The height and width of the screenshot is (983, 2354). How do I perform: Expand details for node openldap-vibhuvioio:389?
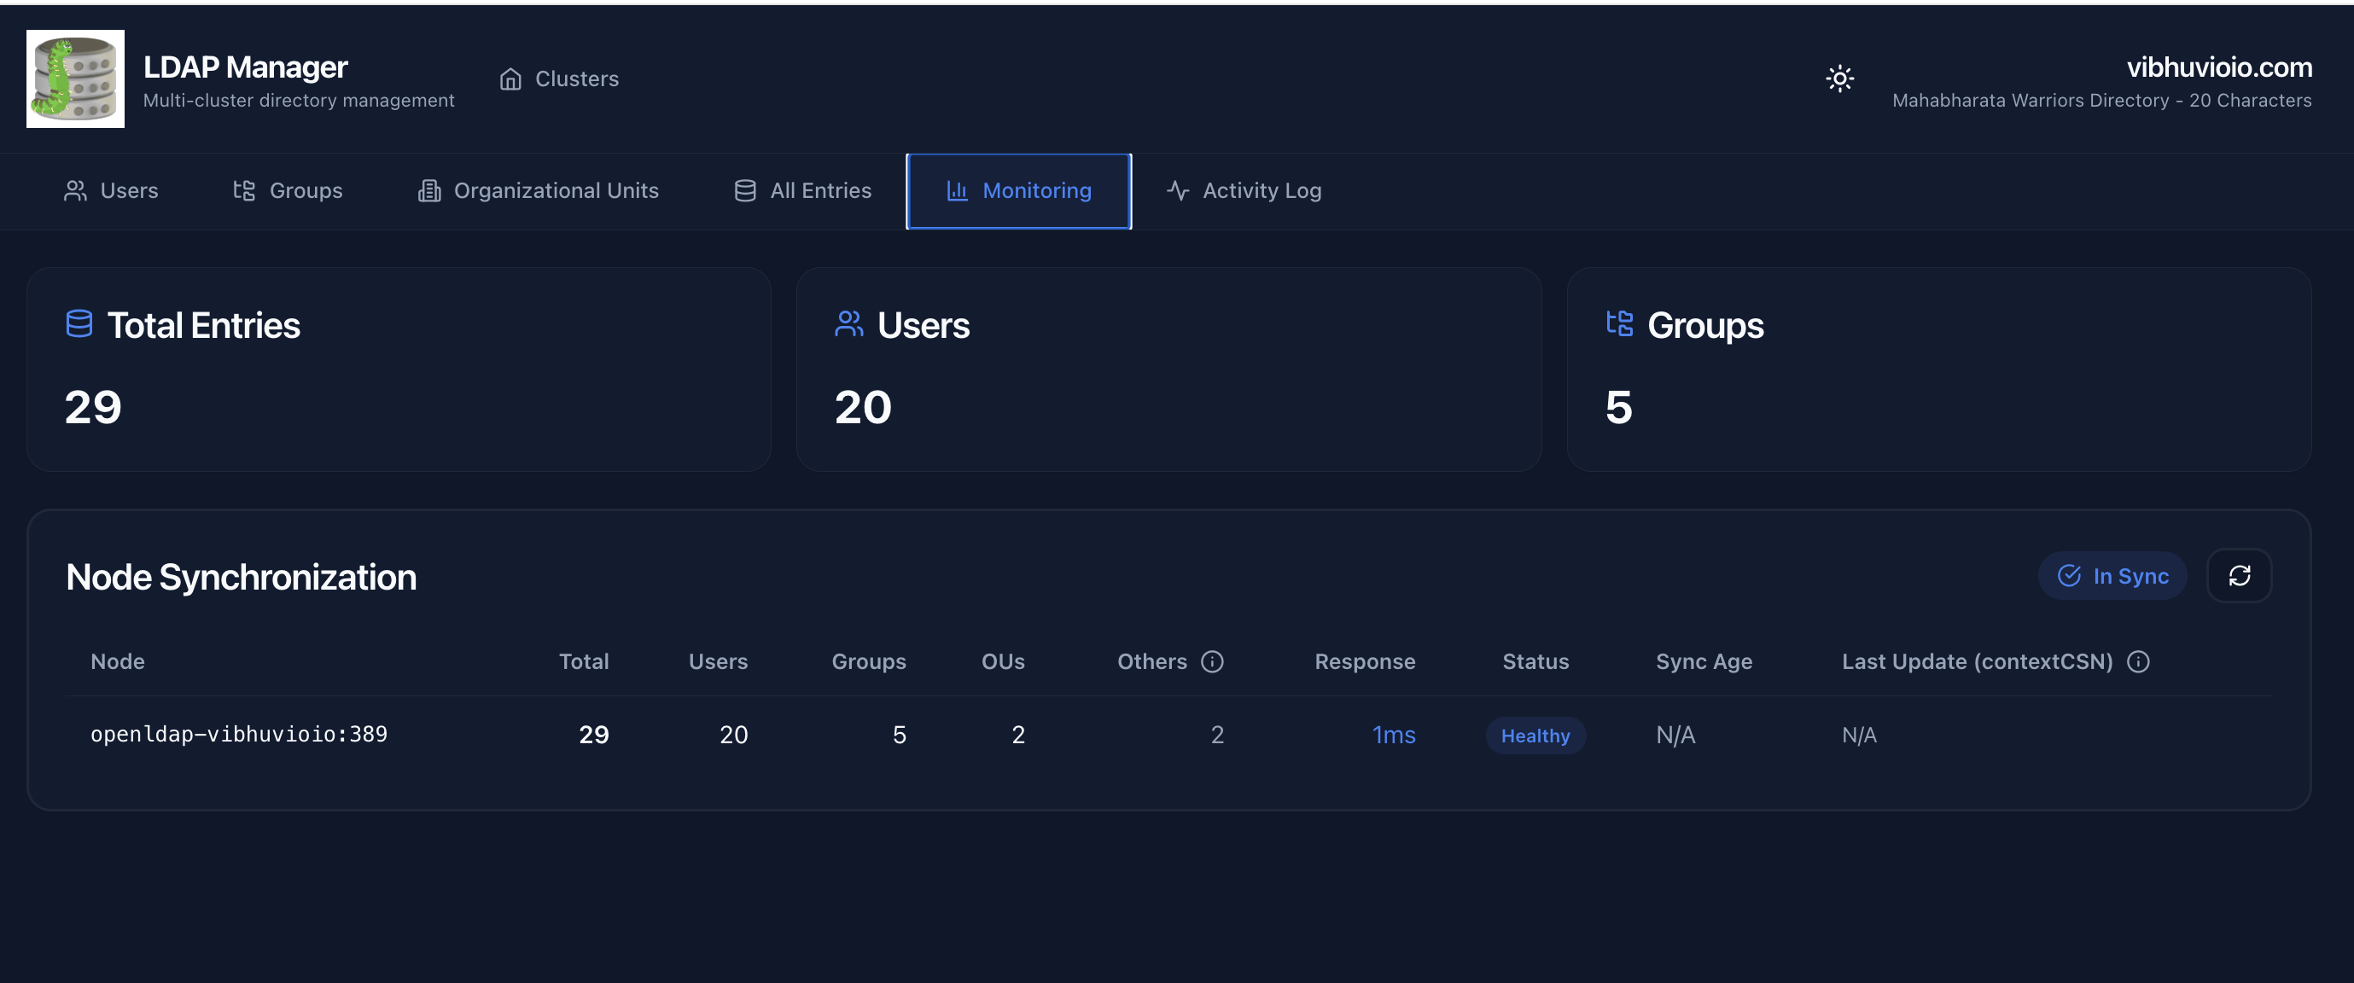(x=240, y=734)
